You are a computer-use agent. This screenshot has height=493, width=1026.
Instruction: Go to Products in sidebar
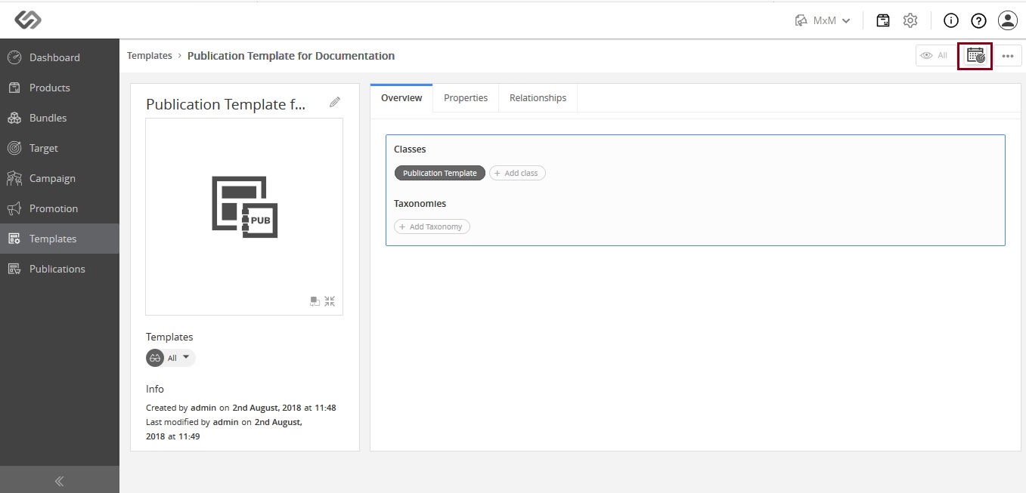click(x=60, y=88)
